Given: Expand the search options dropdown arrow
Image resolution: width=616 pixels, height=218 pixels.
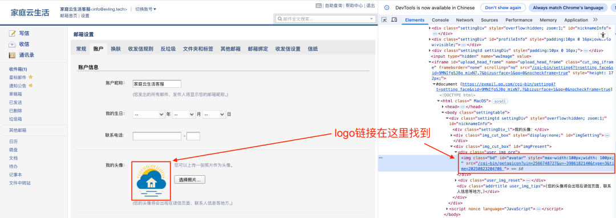Looking at the screenshot, I should point(371,19).
